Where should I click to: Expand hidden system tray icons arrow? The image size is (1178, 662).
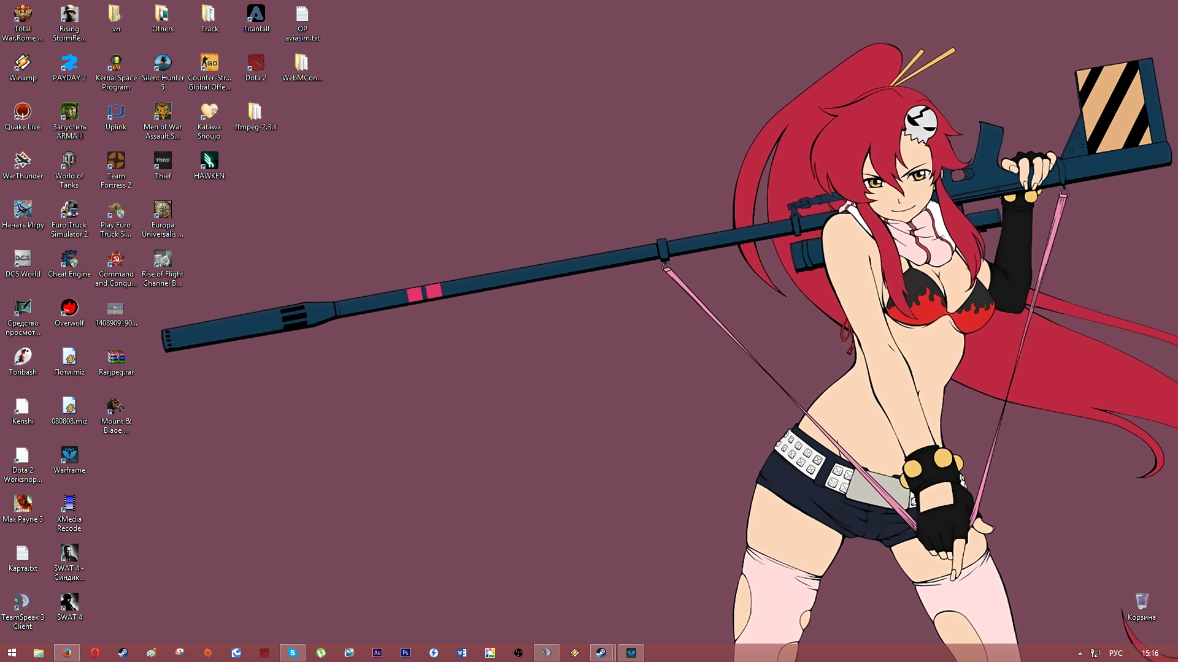pyautogui.click(x=1080, y=653)
